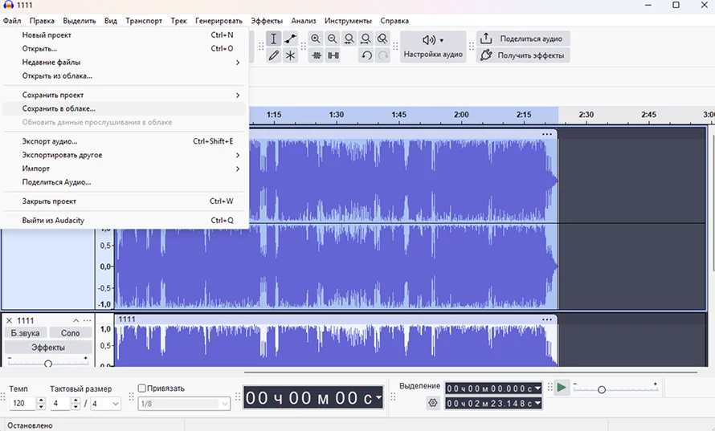Select the Envelope tool
715x431 pixels.
coord(290,39)
